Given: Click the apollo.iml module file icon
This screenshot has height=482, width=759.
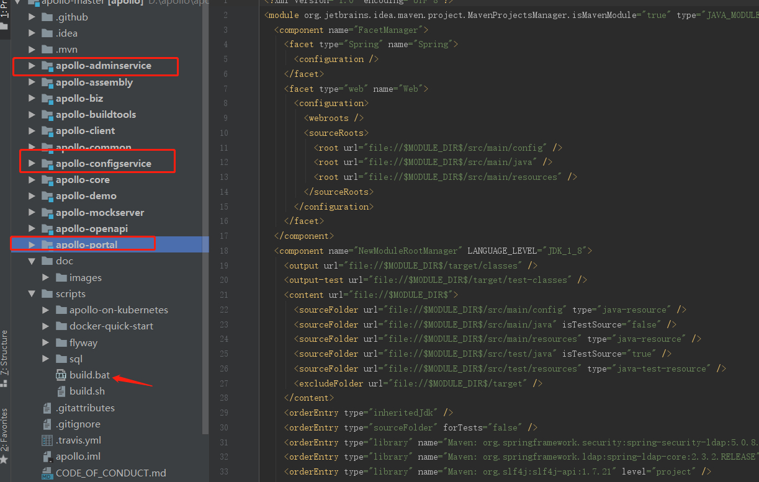Looking at the screenshot, I should 47,457.
